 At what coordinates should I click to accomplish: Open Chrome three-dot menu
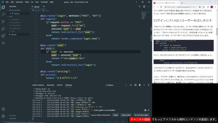tap(216, 7)
